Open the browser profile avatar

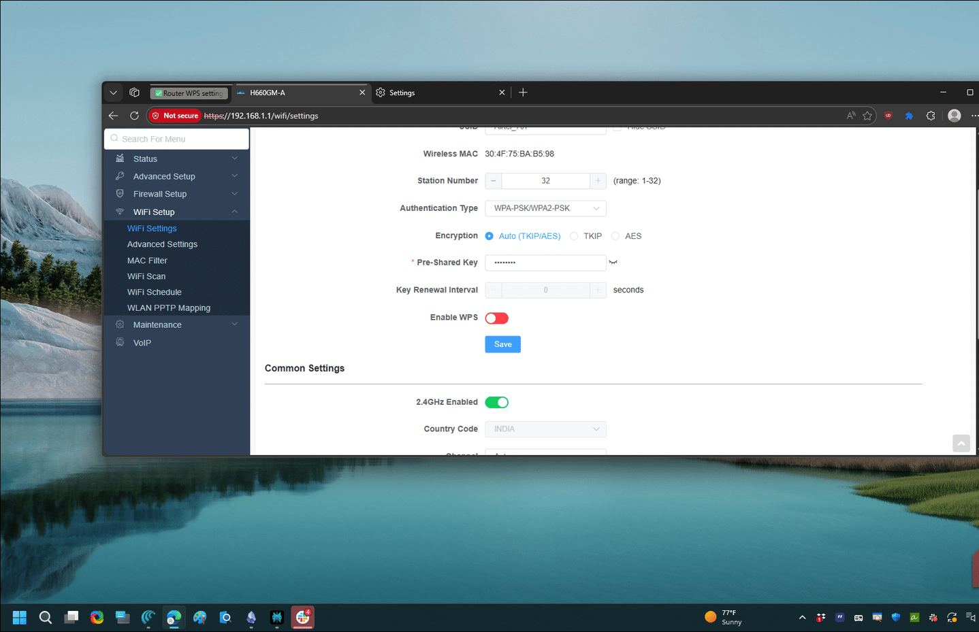[954, 116]
